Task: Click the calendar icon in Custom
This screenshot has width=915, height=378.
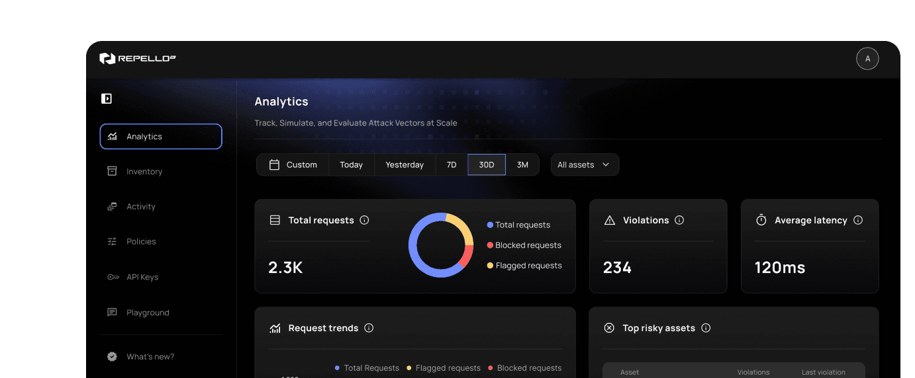Action: point(274,165)
